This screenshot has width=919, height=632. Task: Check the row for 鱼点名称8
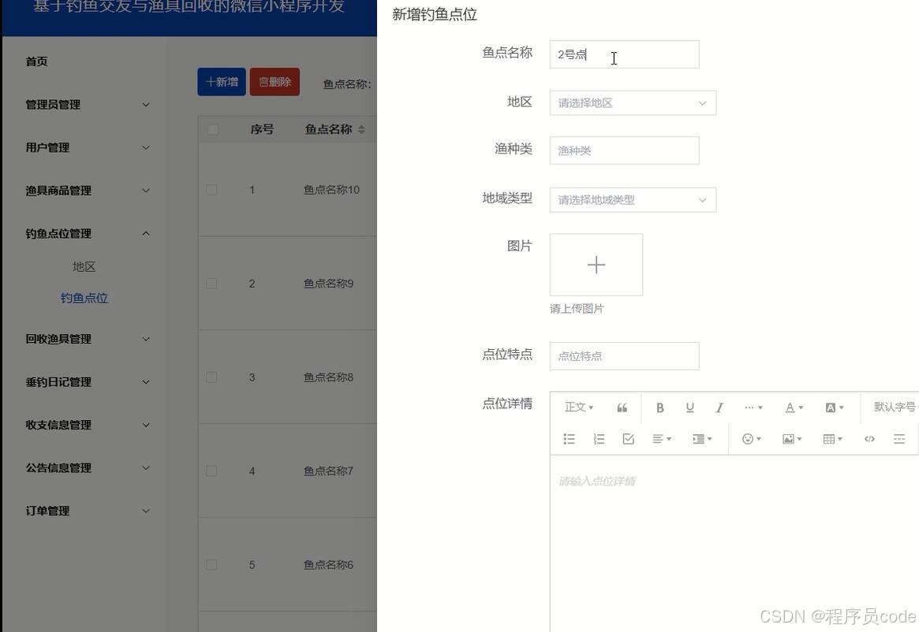click(x=211, y=377)
